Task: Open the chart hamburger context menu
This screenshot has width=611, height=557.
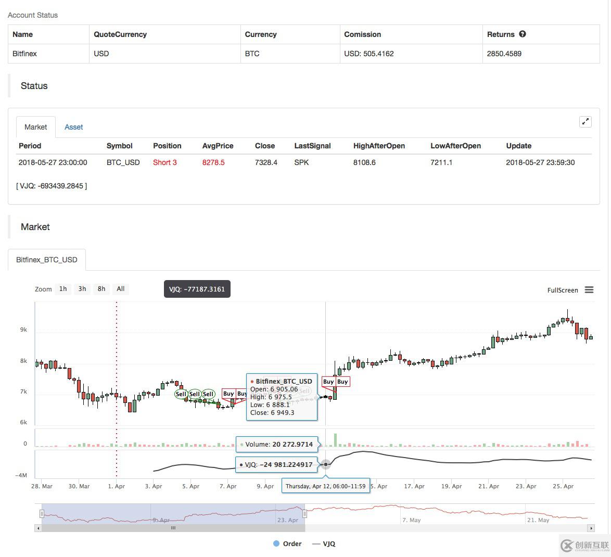Action: (589, 289)
